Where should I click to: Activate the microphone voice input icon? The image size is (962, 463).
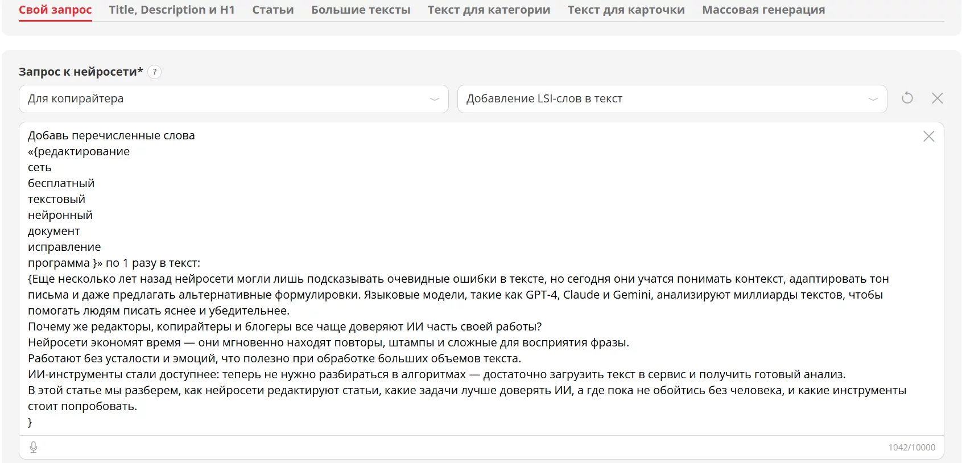point(34,447)
